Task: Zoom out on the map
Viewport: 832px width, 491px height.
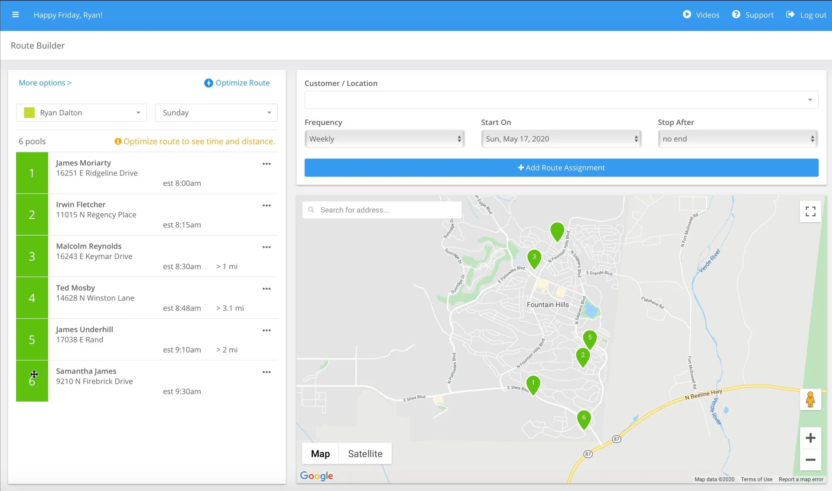Action: pyautogui.click(x=810, y=460)
